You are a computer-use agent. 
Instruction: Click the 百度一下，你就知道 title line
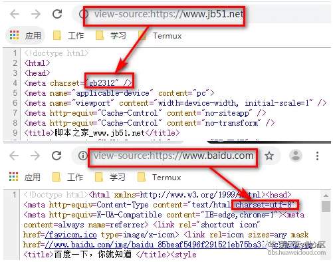[110, 255]
